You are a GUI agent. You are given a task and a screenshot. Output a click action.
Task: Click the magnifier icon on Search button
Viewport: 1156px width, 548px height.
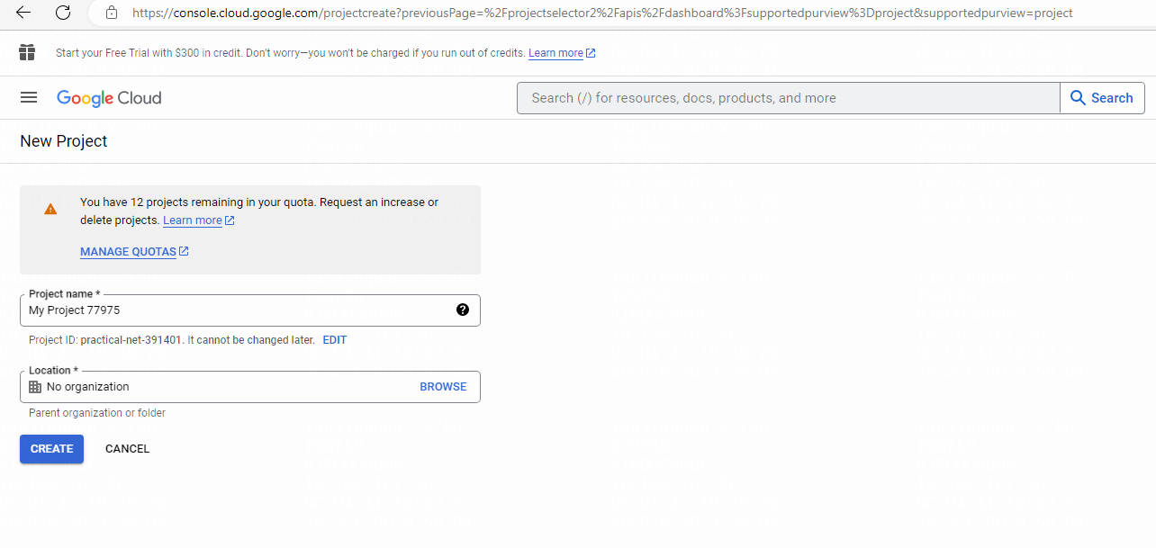pos(1079,98)
